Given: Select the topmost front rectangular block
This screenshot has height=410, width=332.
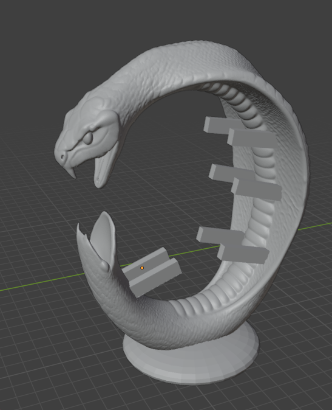Looking at the screenshot, I should pos(252,138).
